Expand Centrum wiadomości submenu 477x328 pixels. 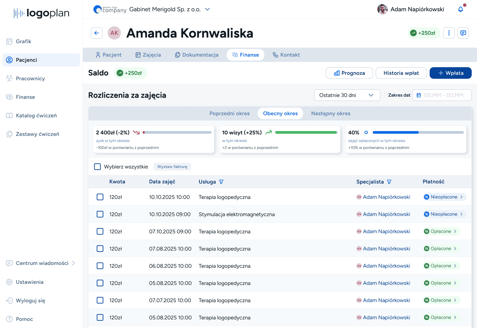coord(74,263)
